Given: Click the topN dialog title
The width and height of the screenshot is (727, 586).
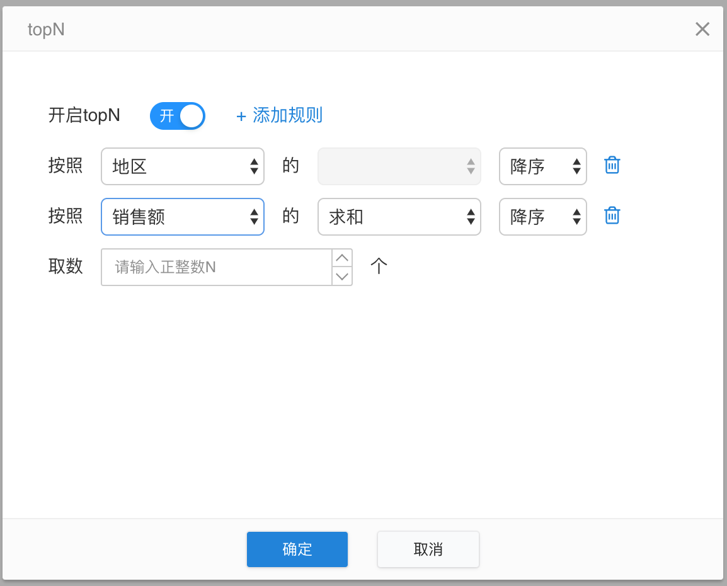Looking at the screenshot, I should 46,30.
